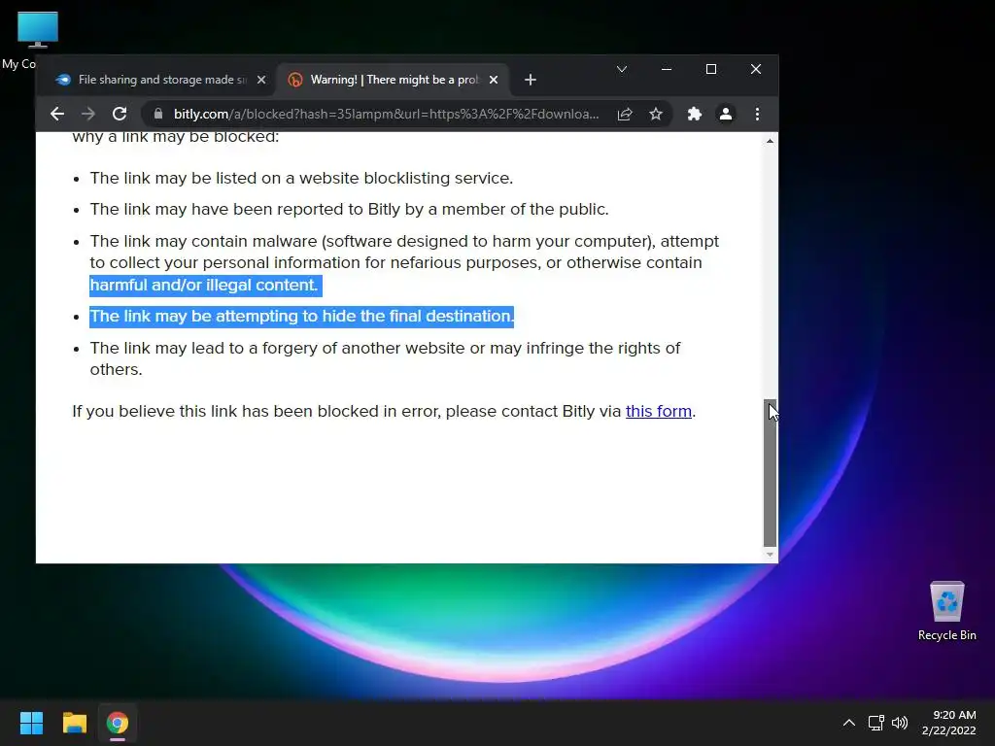Screen dimensions: 995x746
Task: Click the Chrome taskbar icon
Action: 118,723
